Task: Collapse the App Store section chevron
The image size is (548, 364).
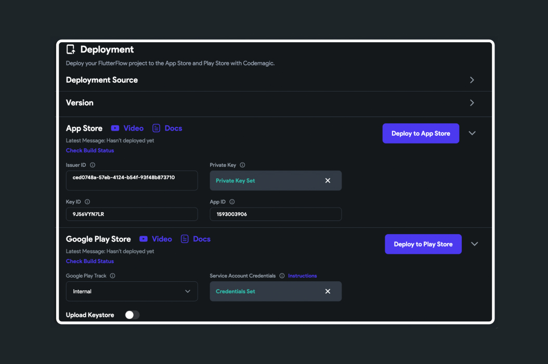Action: [x=472, y=133]
